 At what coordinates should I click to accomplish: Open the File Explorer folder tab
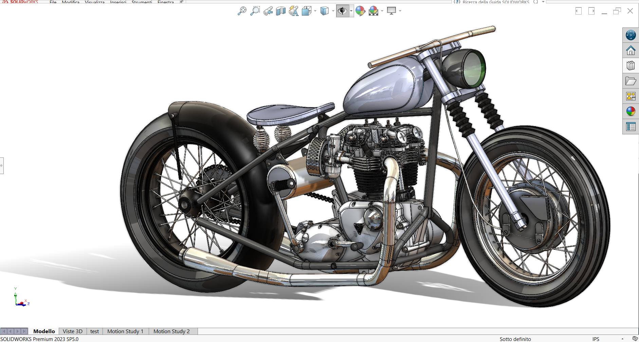(631, 81)
